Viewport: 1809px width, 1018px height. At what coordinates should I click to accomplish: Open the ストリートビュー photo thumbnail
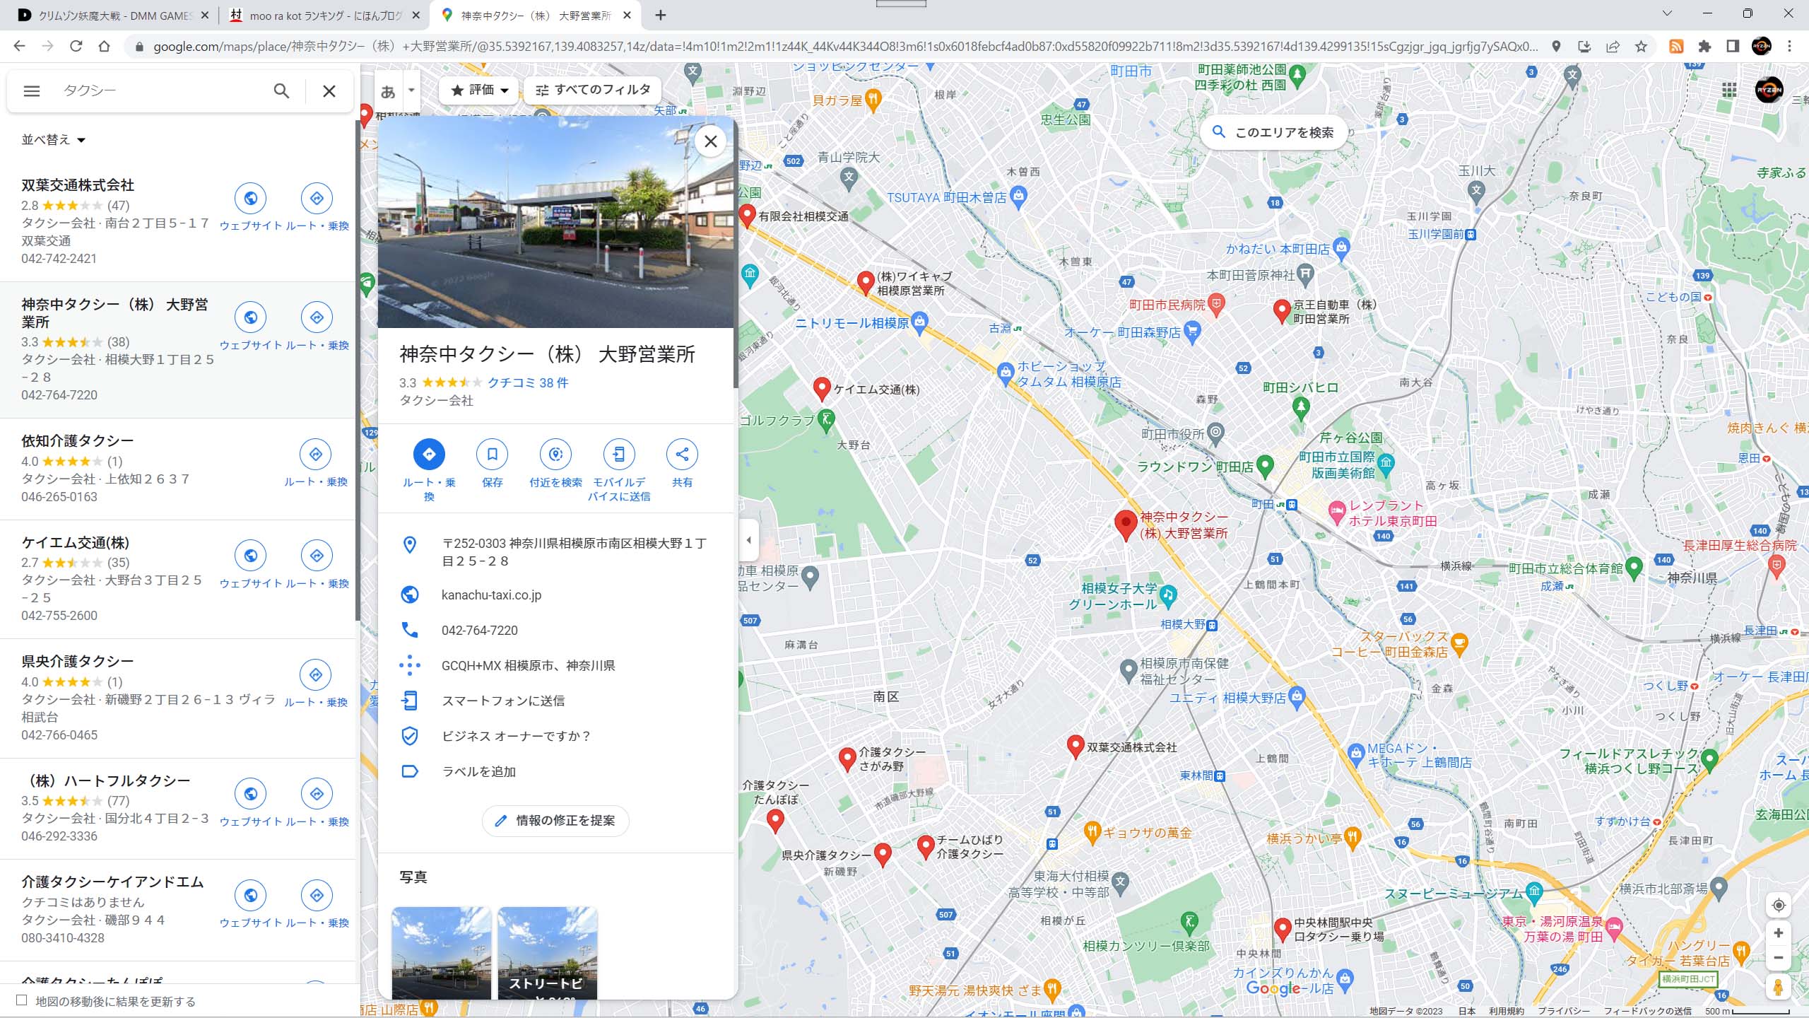[548, 953]
